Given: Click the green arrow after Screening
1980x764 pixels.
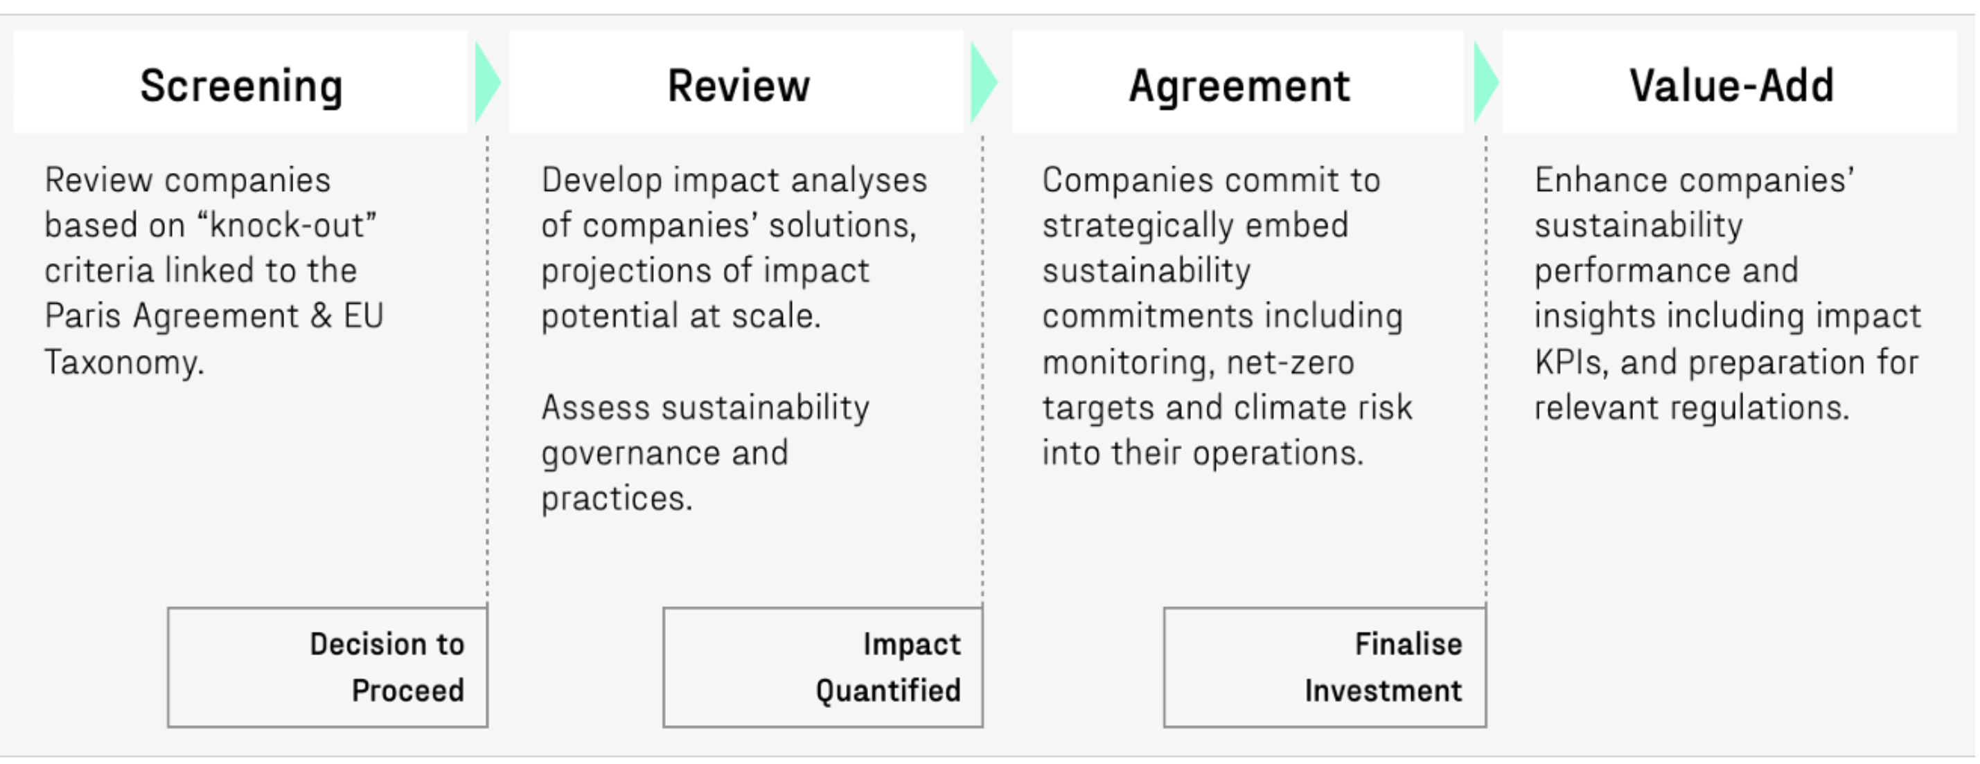Looking at the screenshot, I should [487, 83].
